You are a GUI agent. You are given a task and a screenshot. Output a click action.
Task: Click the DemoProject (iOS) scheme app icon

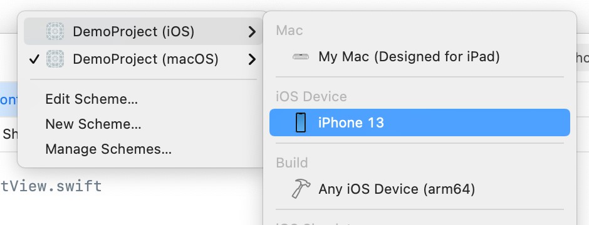coord(55,31)
